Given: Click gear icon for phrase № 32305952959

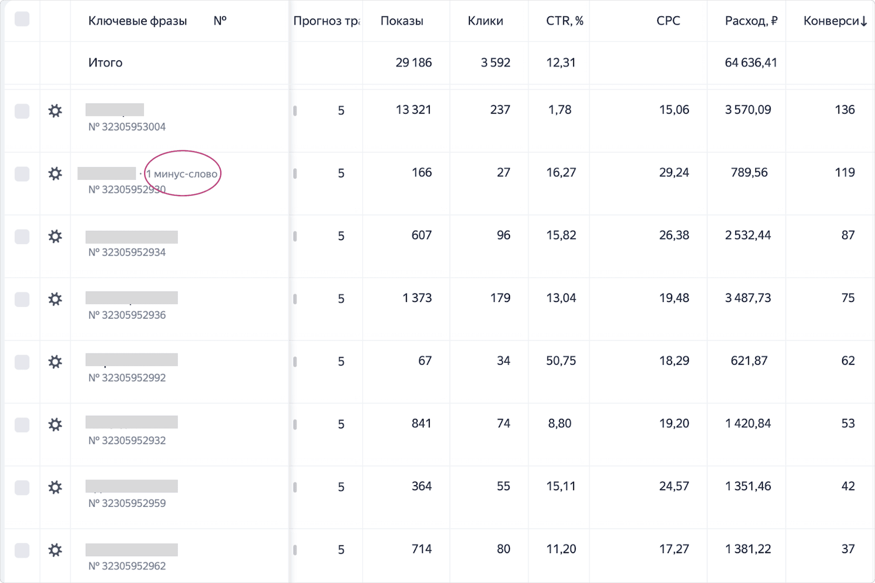Looking at the screenshot, I should point(55,487).
